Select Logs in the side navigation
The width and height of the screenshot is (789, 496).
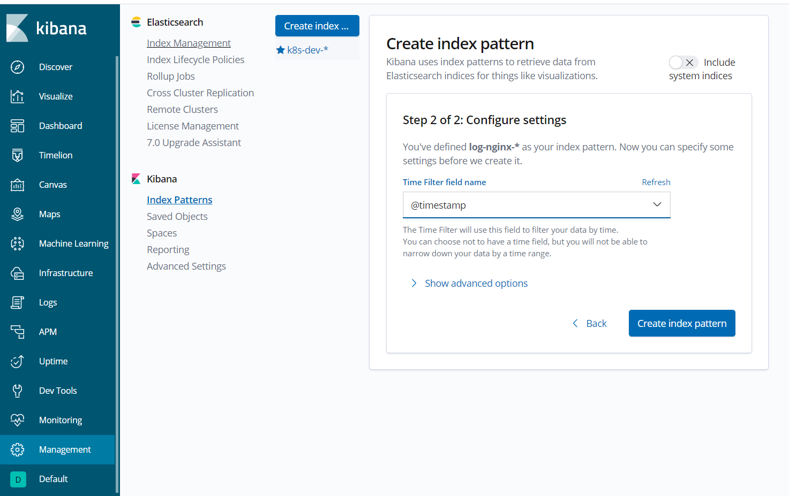pos(48,302)
